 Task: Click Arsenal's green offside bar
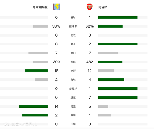[x=118, y=97]
